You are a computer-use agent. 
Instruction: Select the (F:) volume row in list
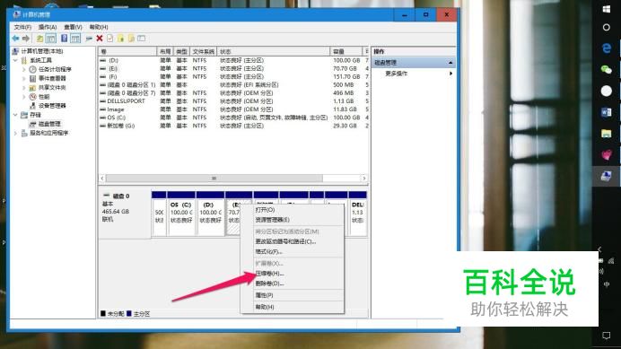coord(233,76)
